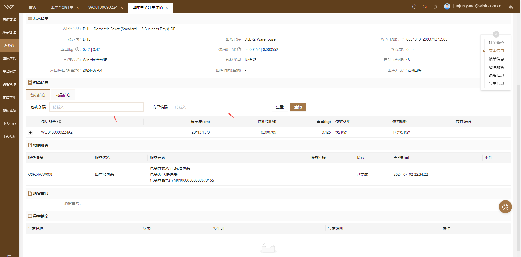The width and height of the screenshot is (521, 257).
Task: Jump to 箱单信息 anchor link
Action: (x=496, y=59)
